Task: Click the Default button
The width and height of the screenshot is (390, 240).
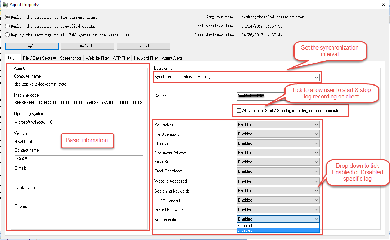Action: pyautogui.click(x=87, y=46)
